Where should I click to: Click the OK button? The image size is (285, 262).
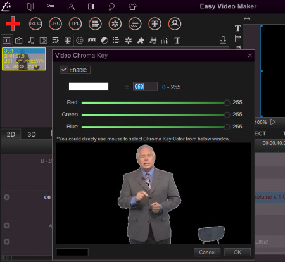point(237,253)
